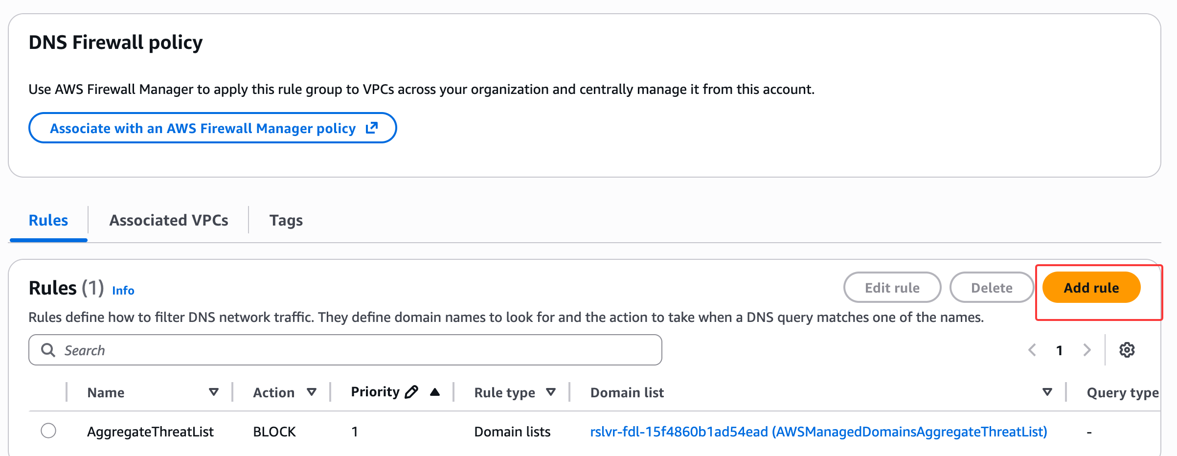Viewport: 1177px width, 456px height.
Task: Go to next page of rules
Action: pos(1087,350)
